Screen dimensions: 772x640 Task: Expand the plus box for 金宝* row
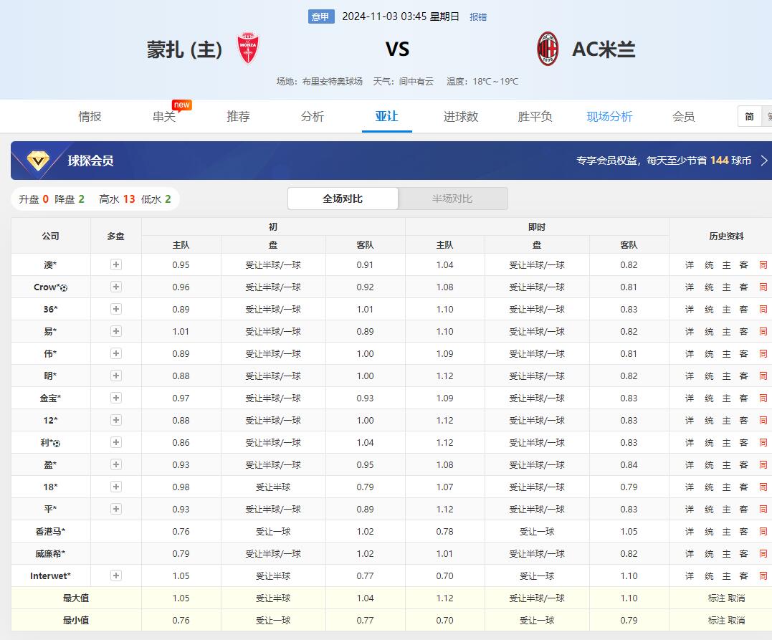click(x=116, y=398)
